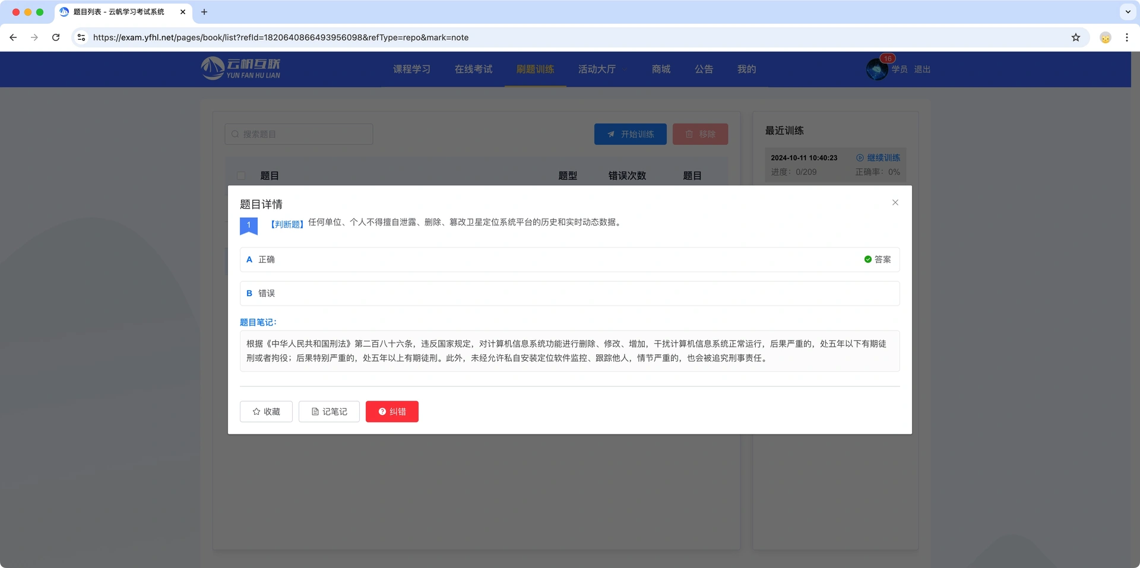Viewport: 1140px width, 568px height.
Task: Reload the page with the refresh icon
Action: (x=56, y=37)
